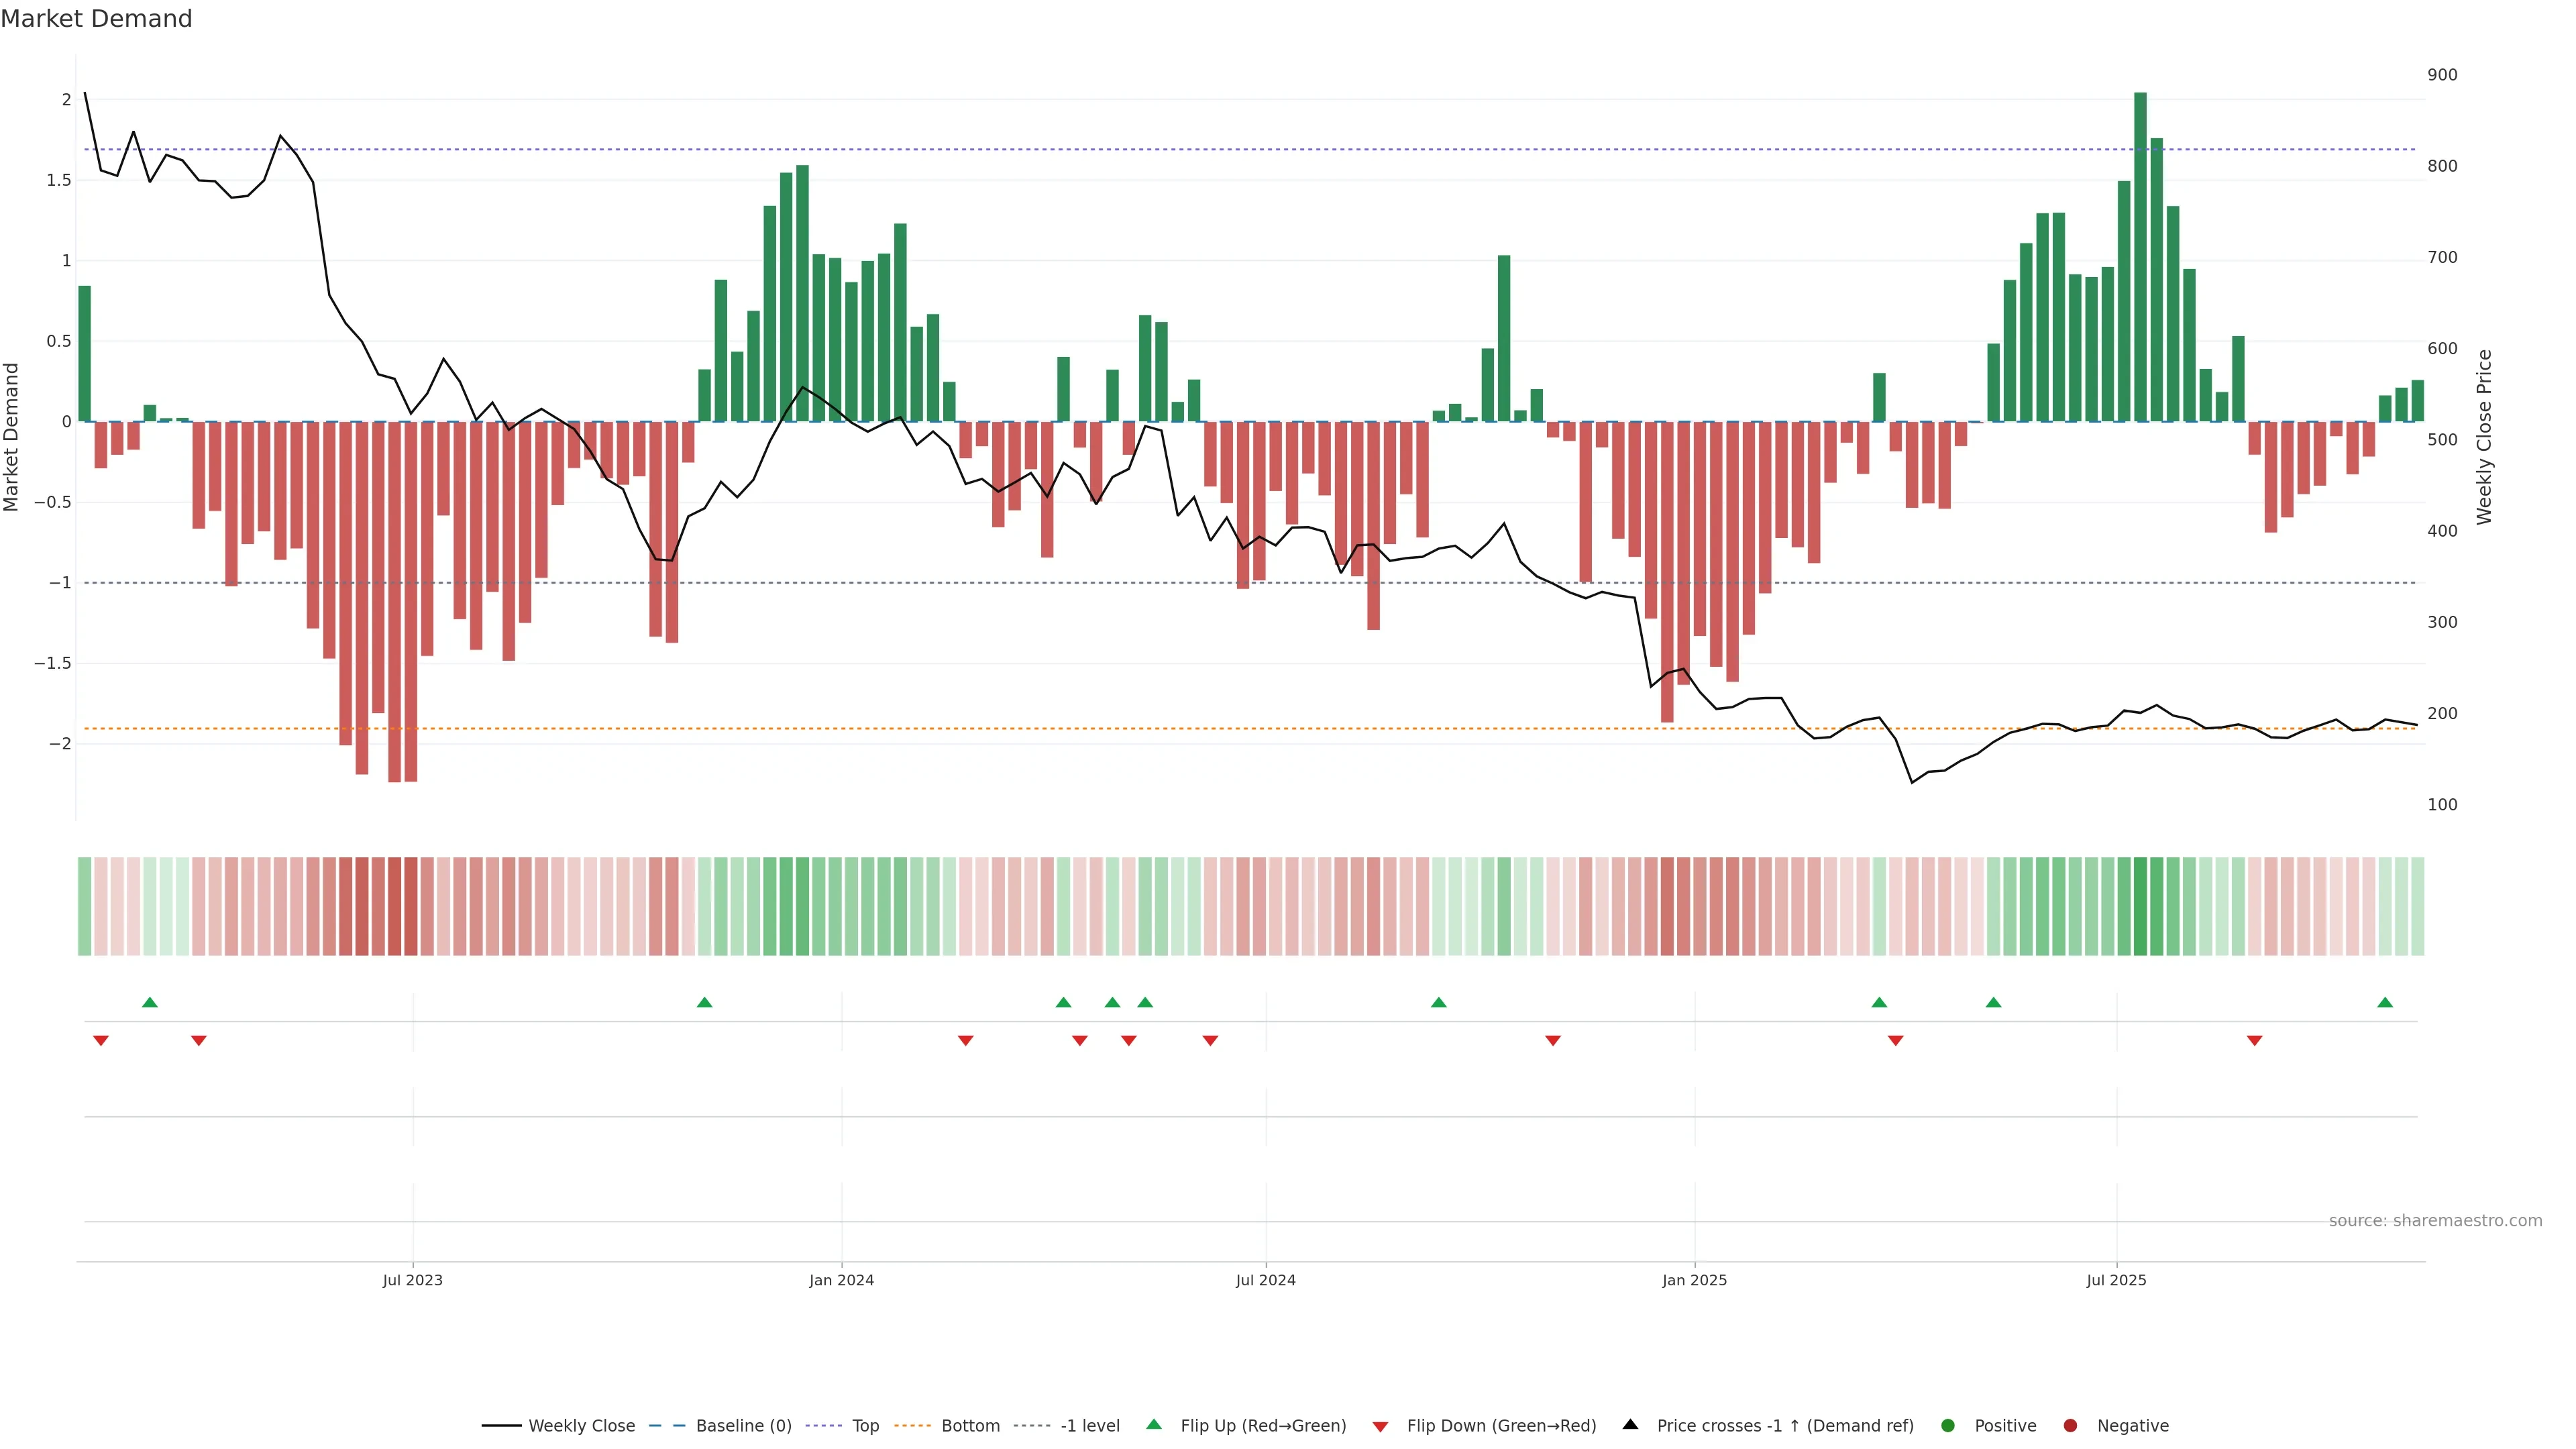Image resolution: width=2576 pixels, height=1449 pixels.
Task: Click the rightmost red flip-down triangle marker
Action: (2254, 1041)
